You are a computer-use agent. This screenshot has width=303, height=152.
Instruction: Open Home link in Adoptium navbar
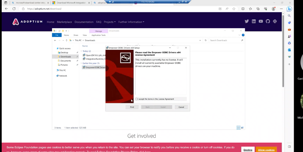(50, 22)
